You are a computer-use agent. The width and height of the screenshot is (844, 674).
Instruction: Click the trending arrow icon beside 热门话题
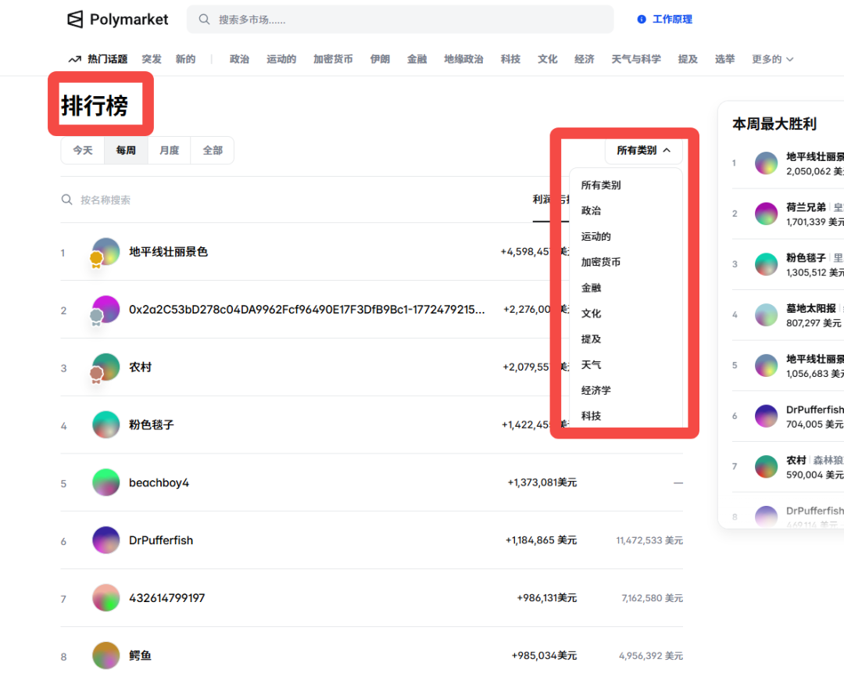click(x=75, y=59)
